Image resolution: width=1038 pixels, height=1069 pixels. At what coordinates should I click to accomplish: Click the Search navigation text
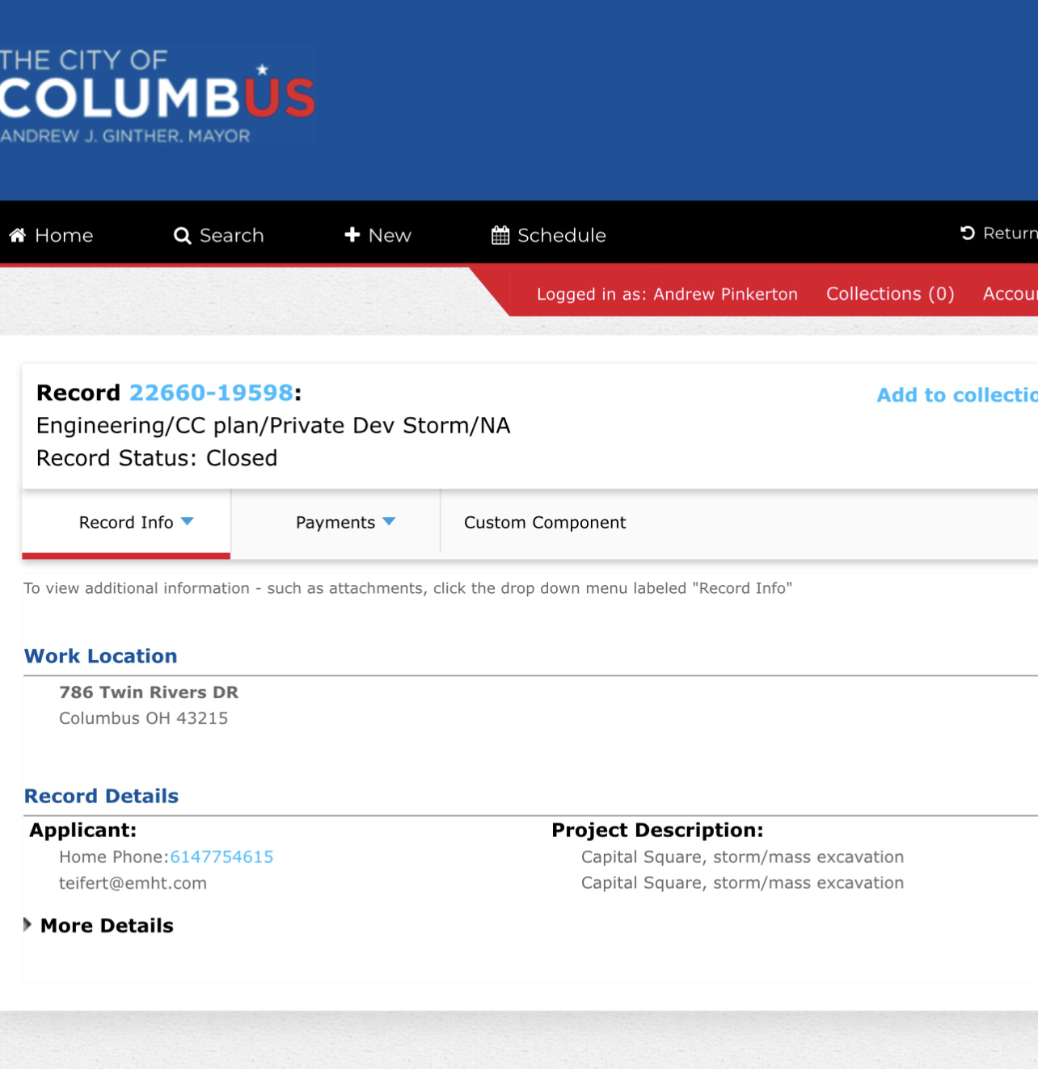232,235
